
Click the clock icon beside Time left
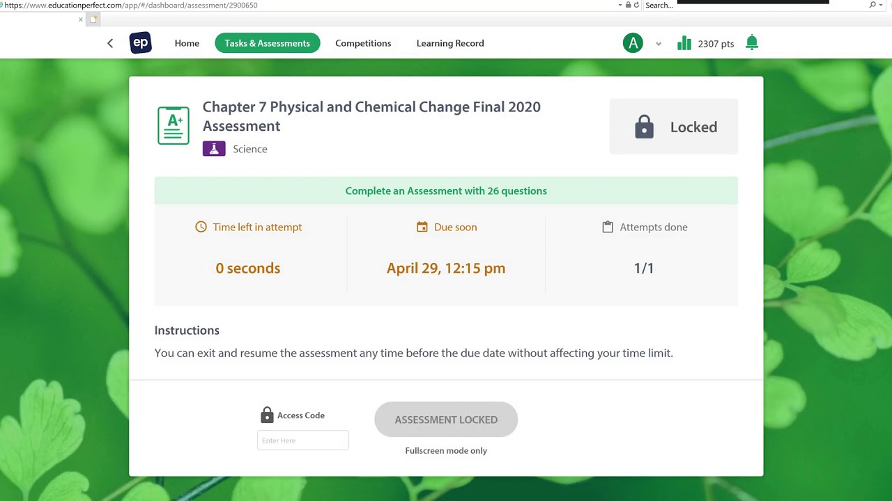(x=201, y=227)
